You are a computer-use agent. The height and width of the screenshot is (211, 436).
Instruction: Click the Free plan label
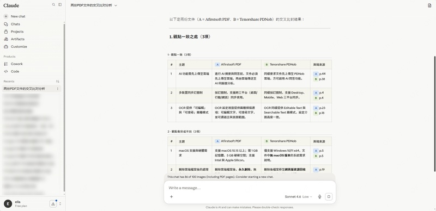point(21,206)
